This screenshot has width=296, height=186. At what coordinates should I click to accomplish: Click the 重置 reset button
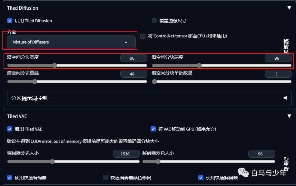[x=286, y=164]
